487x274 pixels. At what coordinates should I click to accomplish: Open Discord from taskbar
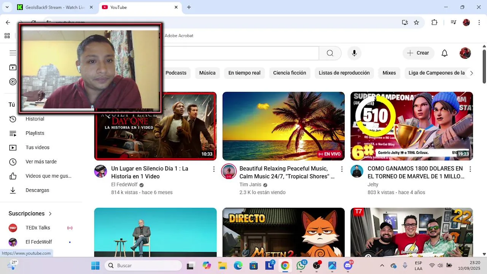click(x=348, y=265)
